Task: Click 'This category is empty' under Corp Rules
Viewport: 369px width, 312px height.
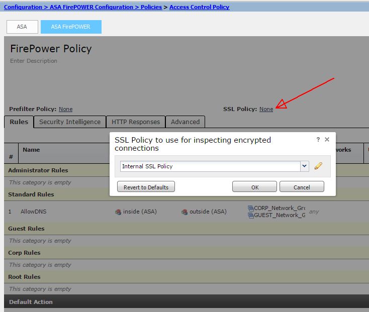Action: pyautogui.click(x=40, y=265)
